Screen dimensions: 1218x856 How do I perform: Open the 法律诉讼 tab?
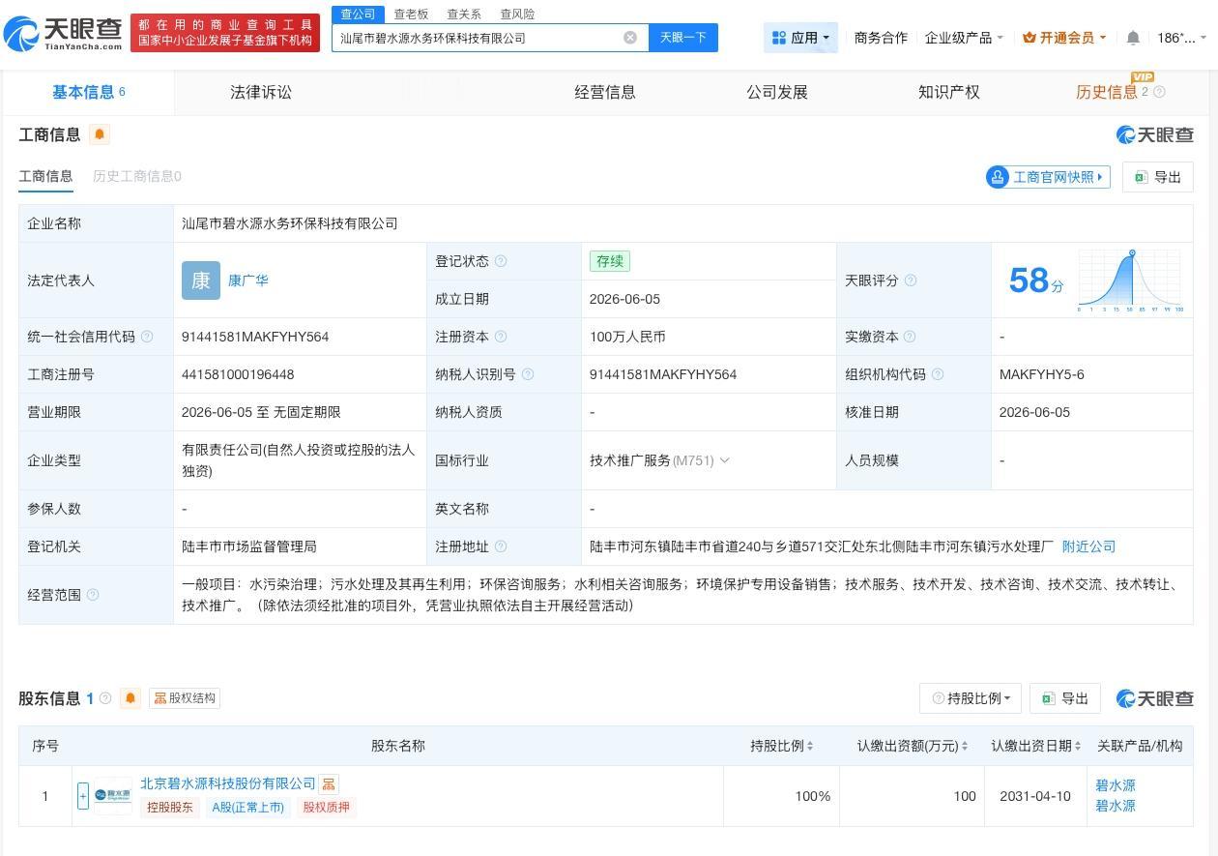pyautogui.click(x=261, y=92)
